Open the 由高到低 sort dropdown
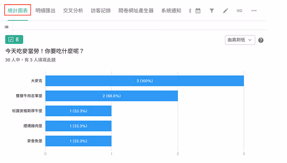This screenshot has width=287, height=163. click(240, 40)
